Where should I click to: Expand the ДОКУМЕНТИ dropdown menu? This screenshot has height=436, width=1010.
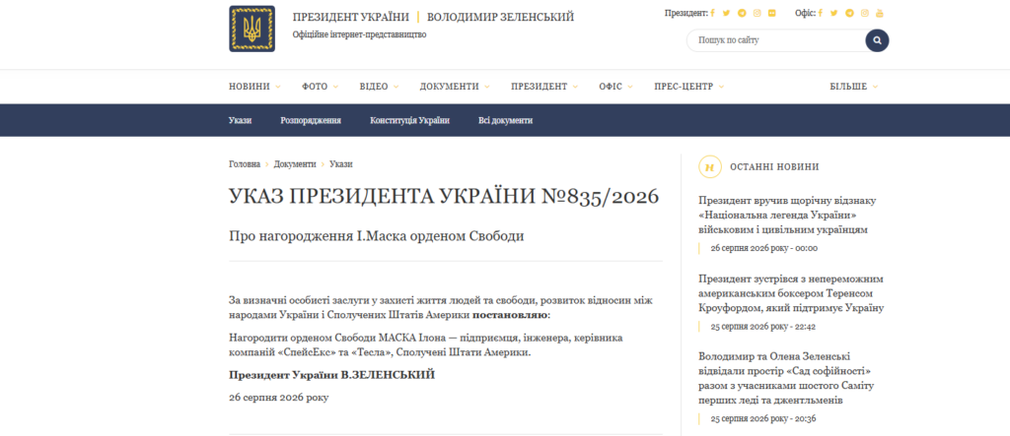455,87
